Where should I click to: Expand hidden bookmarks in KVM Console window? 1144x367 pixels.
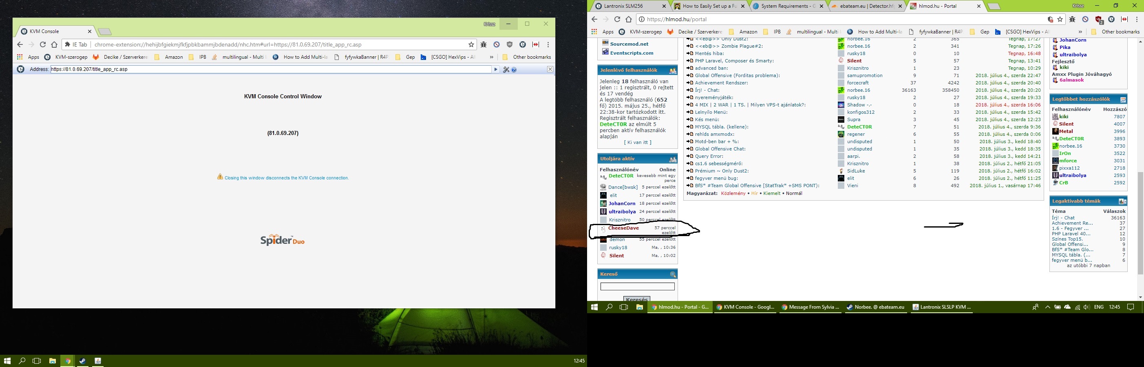click(x=492, y=57)
